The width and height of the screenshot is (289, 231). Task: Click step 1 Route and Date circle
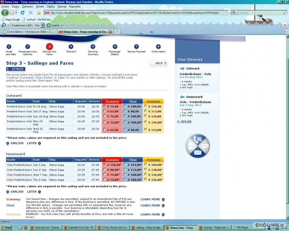pyautogui.click(x=9, y=47)
